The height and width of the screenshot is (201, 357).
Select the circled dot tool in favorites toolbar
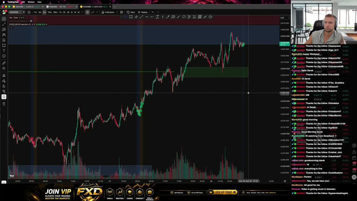pos(210,17)
